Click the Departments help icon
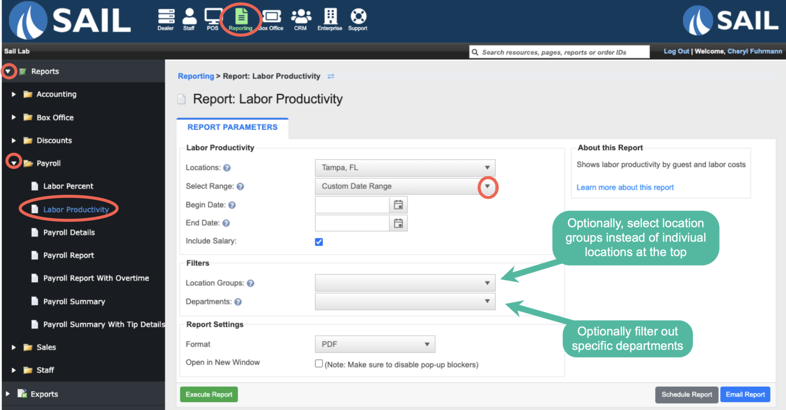The image size is (786, 410). point(238,302)
